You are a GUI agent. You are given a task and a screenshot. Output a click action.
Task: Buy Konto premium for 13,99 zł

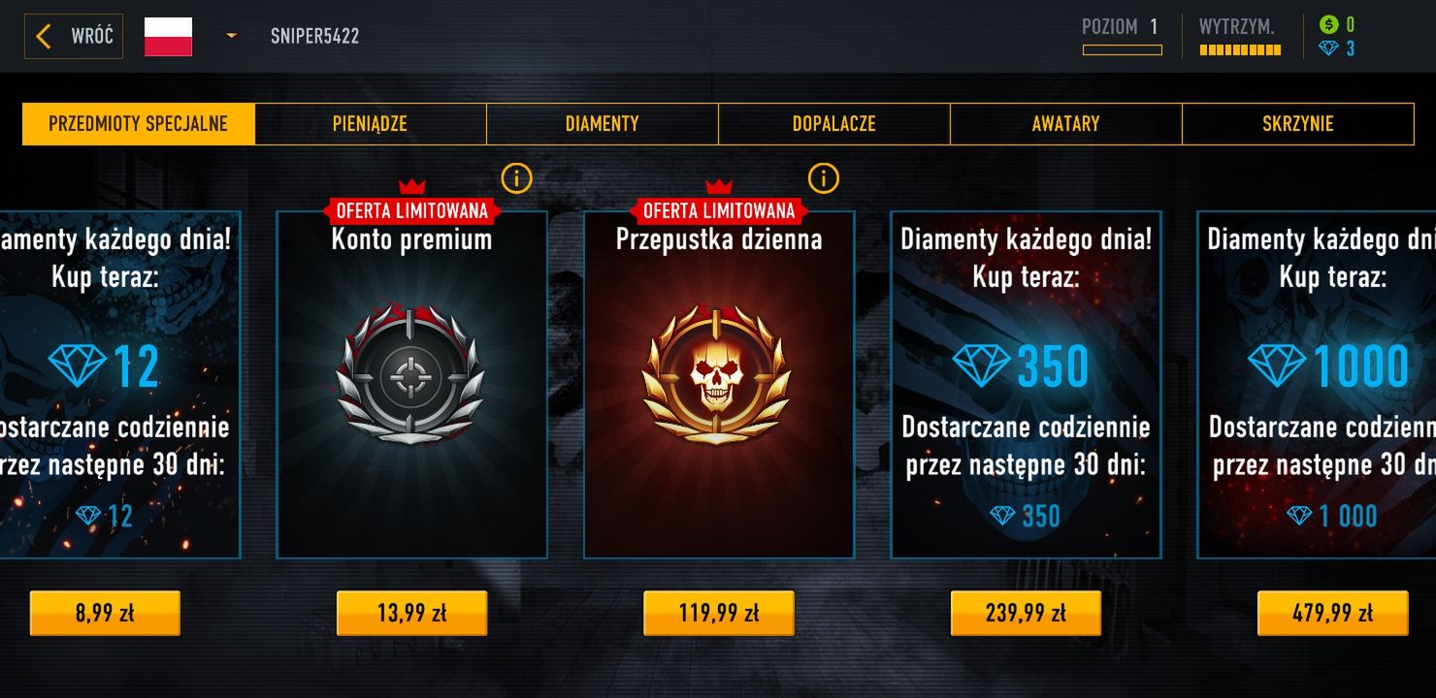[x=411, y=613]
